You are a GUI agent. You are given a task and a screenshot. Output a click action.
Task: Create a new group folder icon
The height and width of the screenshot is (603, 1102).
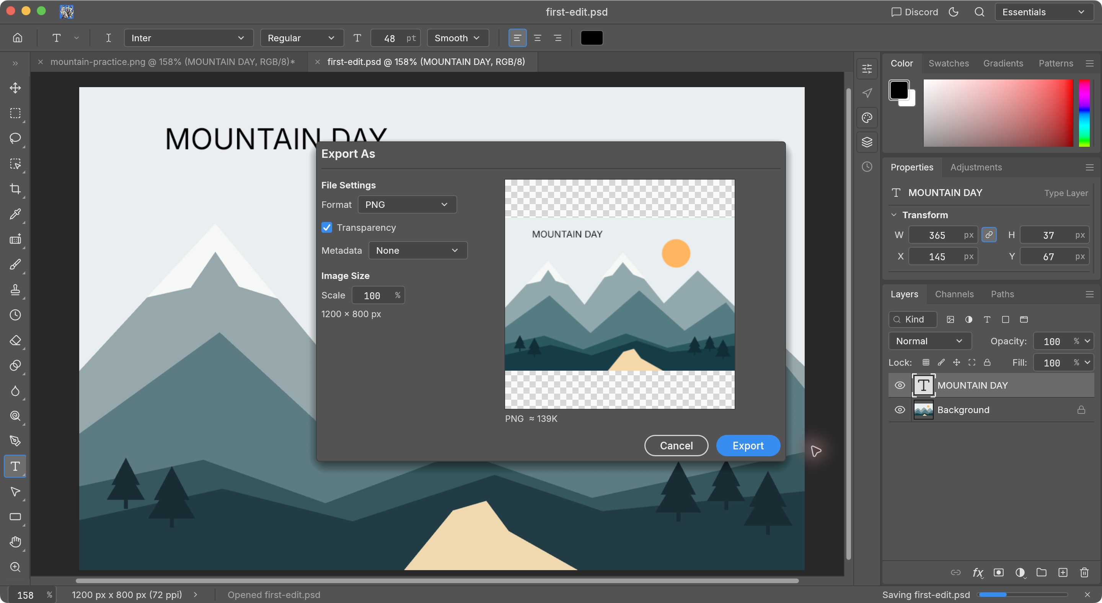tap(1041, 573)
